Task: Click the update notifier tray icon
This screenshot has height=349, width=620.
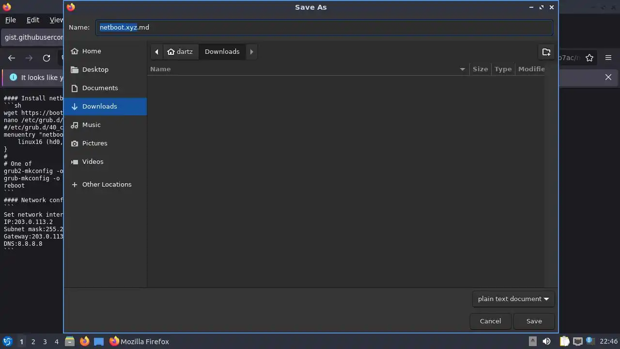Action: 590,341
